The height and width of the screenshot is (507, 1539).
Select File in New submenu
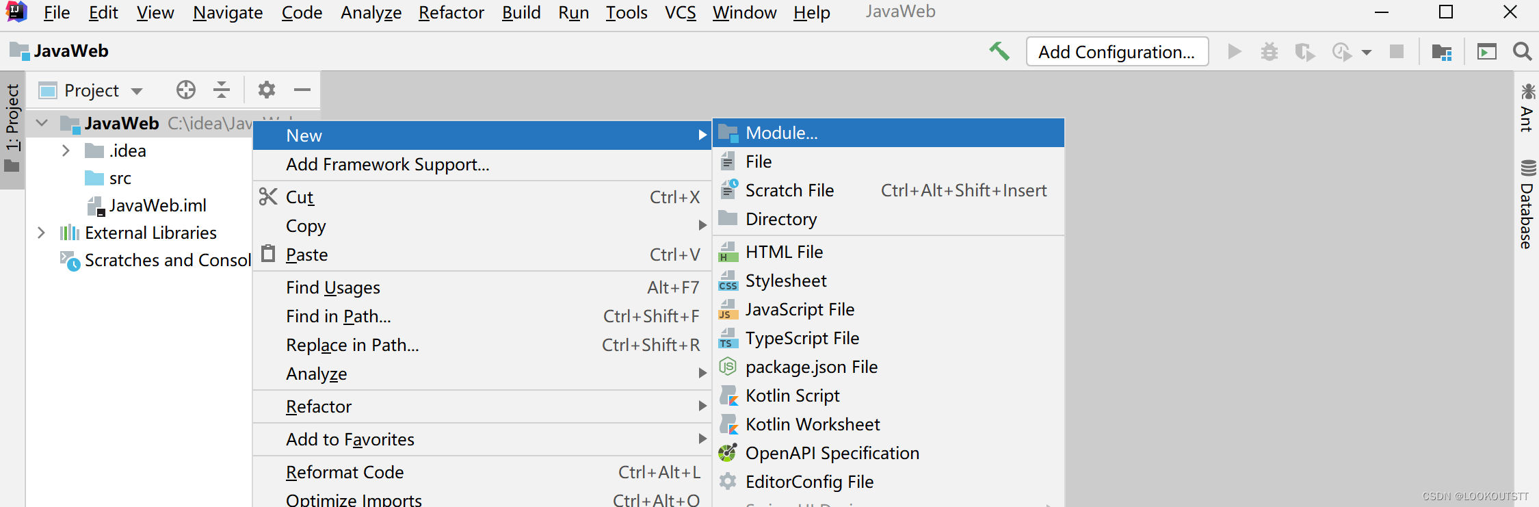(889, 161)
